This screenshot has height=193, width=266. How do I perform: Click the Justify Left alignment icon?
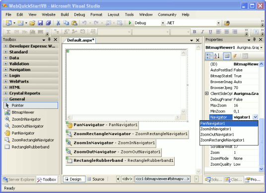coord(218,32)
